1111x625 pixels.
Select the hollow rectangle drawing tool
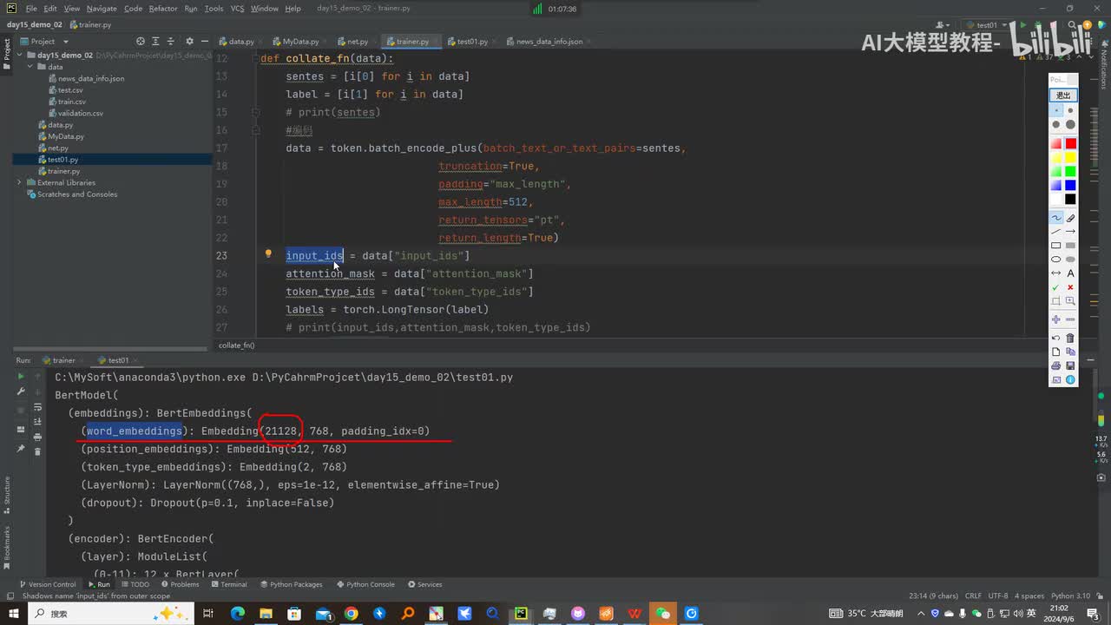[x=1056, y=246]
